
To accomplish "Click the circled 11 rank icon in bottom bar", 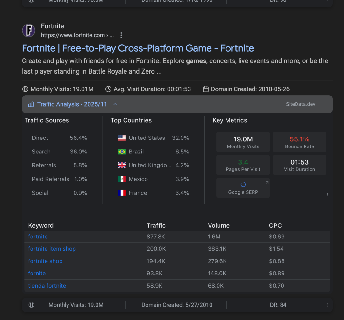I will 31,305.
